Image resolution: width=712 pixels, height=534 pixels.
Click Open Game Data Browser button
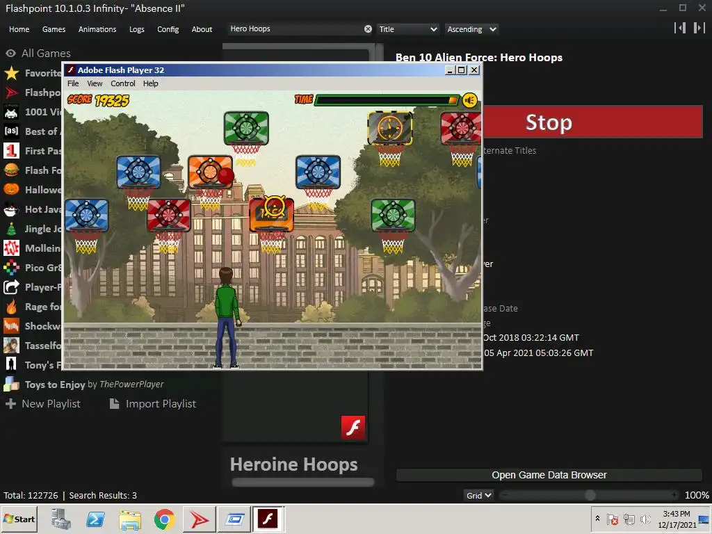(x=549, y=475)
